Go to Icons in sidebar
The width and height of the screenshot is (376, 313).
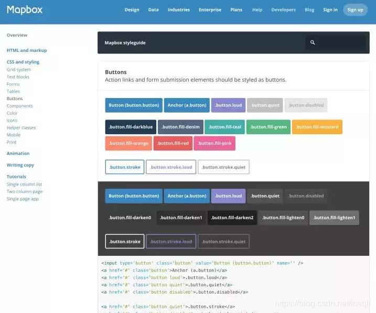coord(12,120)
